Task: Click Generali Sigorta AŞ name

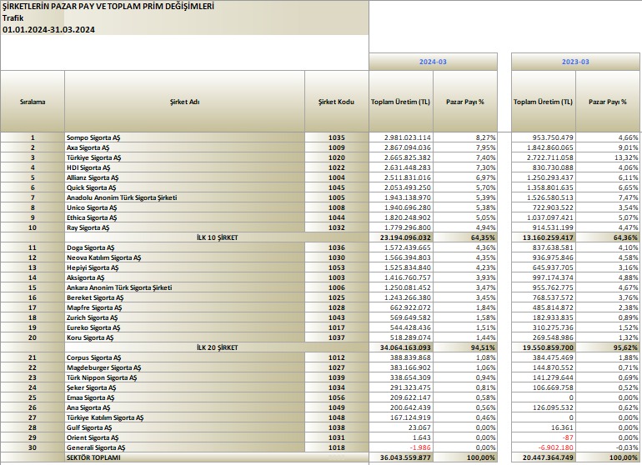Action: (x=184, y=447)
